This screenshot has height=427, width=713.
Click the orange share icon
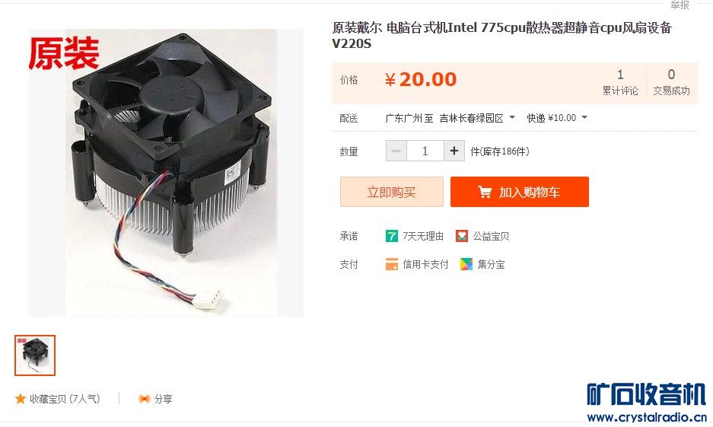[144, 399]
